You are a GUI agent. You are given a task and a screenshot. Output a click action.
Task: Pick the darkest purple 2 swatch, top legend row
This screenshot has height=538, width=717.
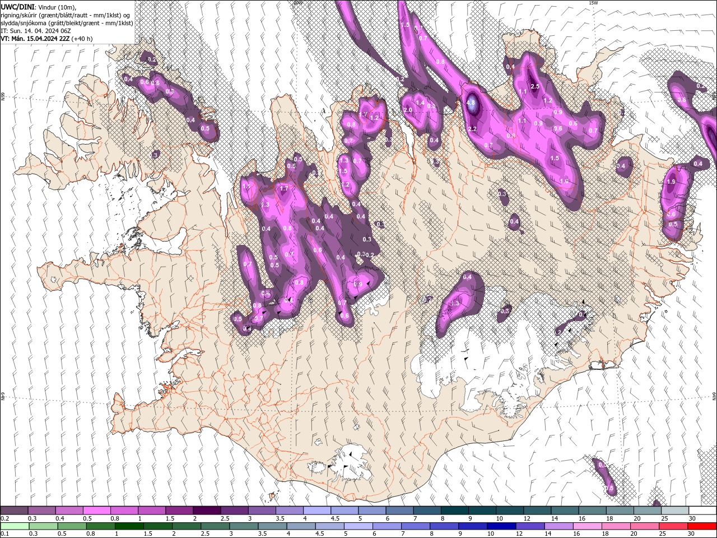207,511
